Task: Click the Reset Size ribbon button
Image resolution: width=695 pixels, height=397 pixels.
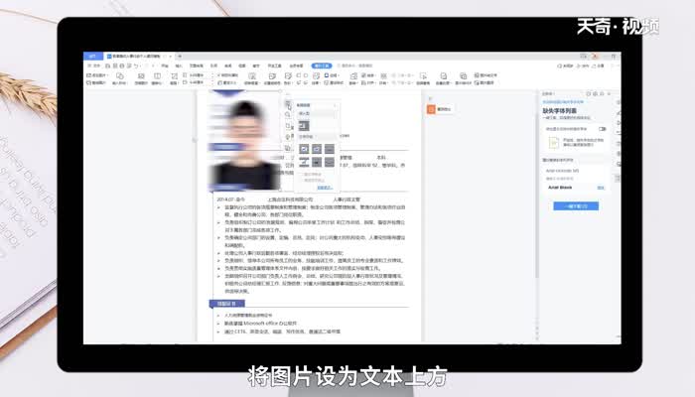Action: 227,82
